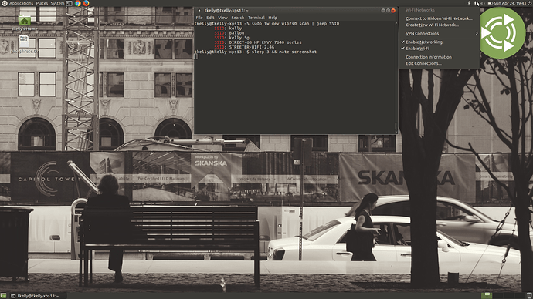Open the power session icon at top right
533x299 pixels.
point(530,3)
